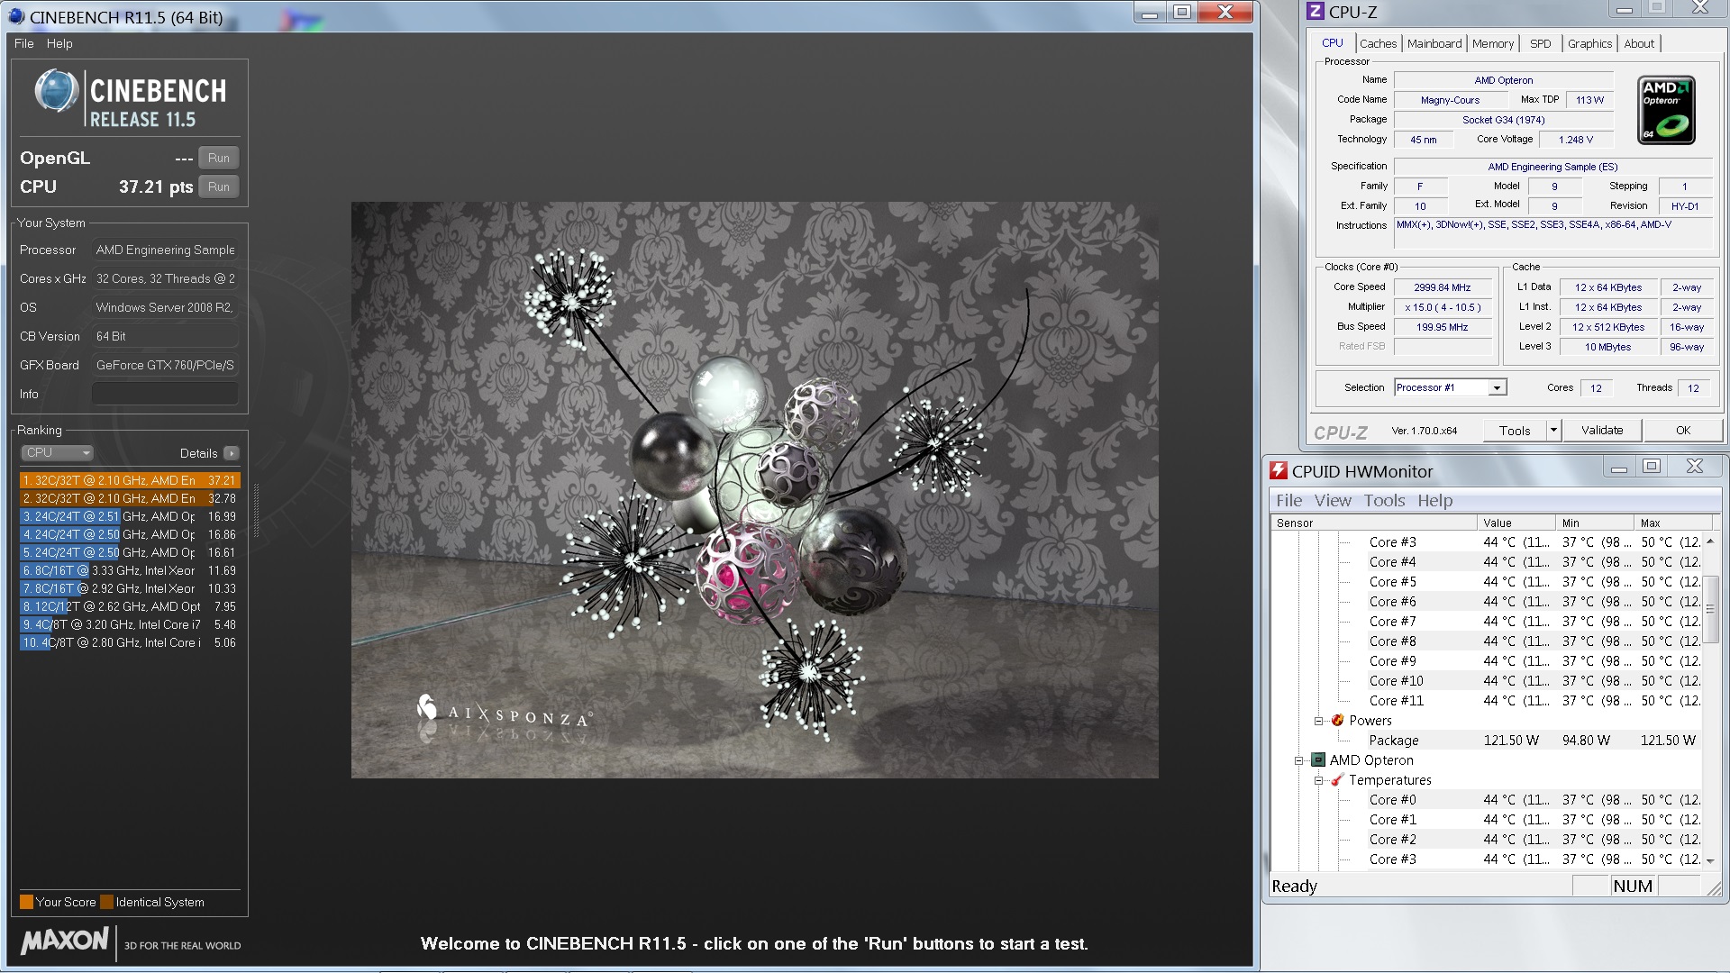Image resolution: width=1730 pixels, height=973 pixels.
Task: Collapse the Temperatures tree node
Action: tap(1318, 780)
